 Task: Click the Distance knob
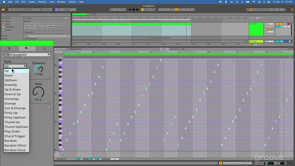[39, 69]
